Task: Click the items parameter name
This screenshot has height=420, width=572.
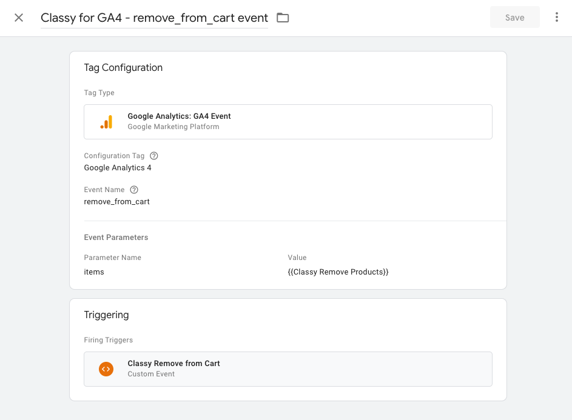Action: 94,272
